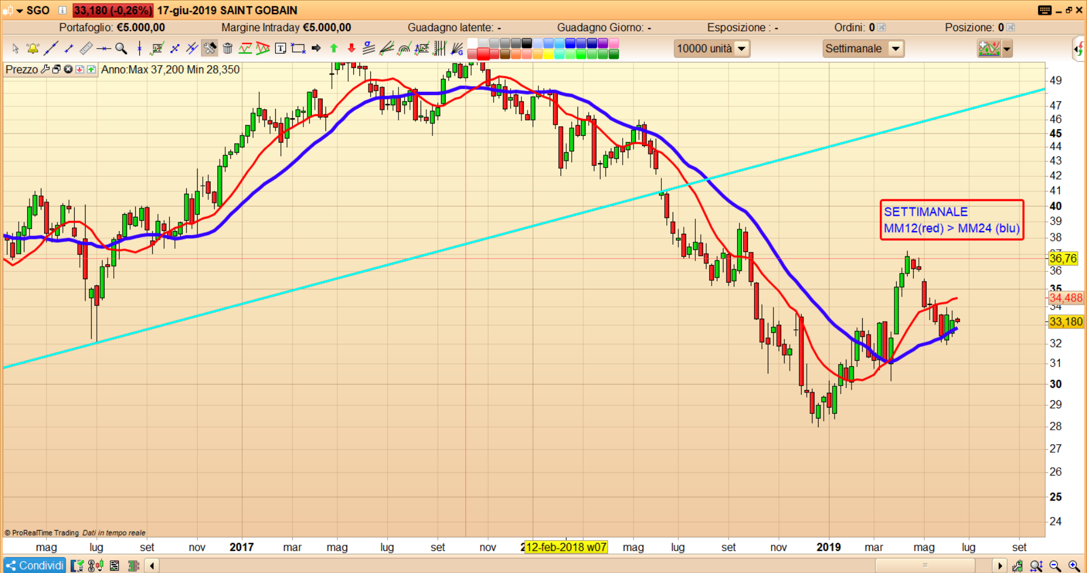This screenshot has width=1087, height=573.
Task: Click the Ordini cancel icon
Action: tap(881, 27)
